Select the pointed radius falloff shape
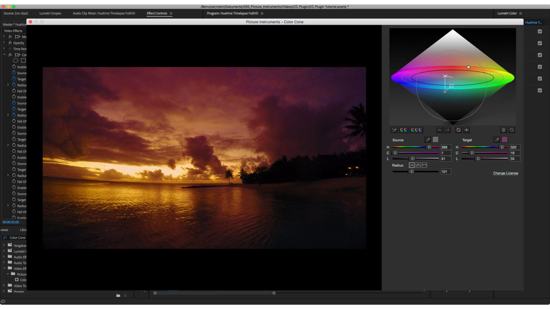Viewport: 550px width, 309px height. click(x=411, y=165)
